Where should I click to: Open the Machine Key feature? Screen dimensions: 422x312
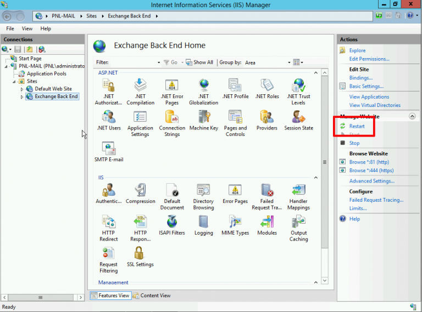[x=204, y=120]
